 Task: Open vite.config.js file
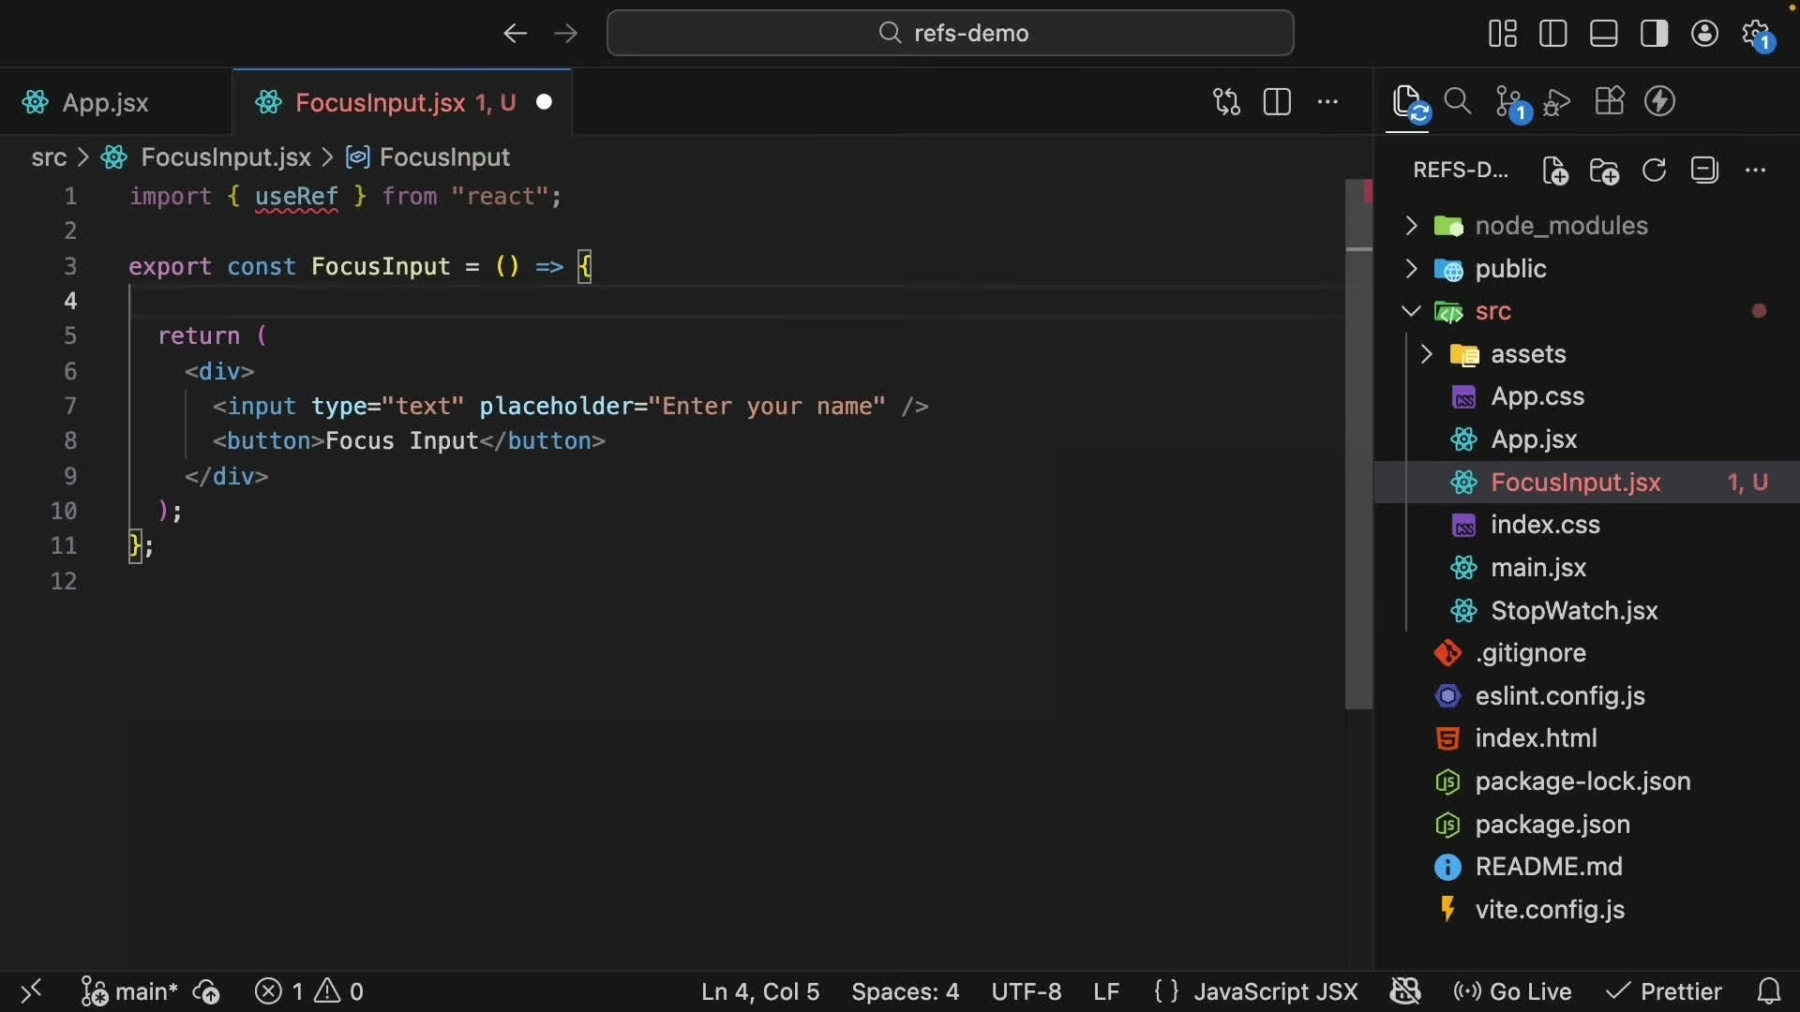tap(1587, 910)
